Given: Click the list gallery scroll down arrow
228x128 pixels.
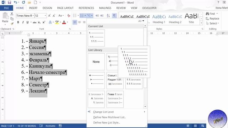Looking at the screenshot, I should click(x=145, y=107).
